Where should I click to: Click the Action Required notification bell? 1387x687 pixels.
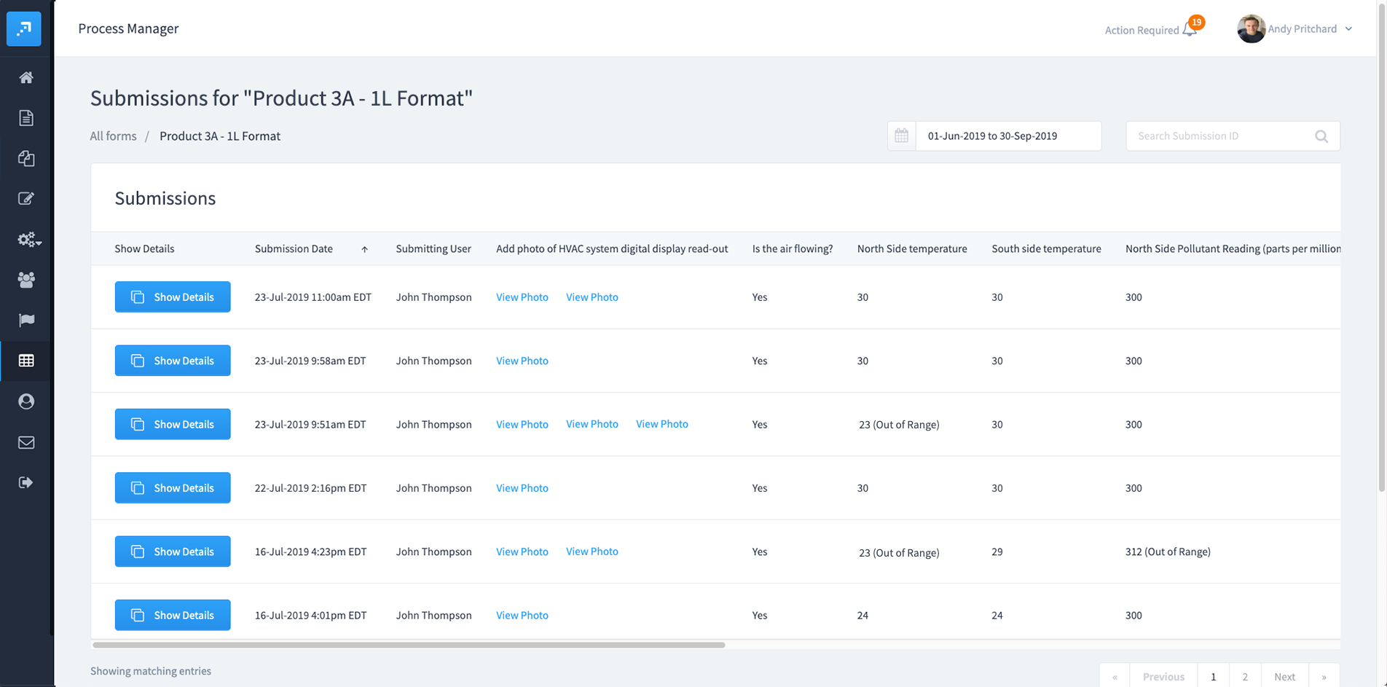tap(1189, 29)
